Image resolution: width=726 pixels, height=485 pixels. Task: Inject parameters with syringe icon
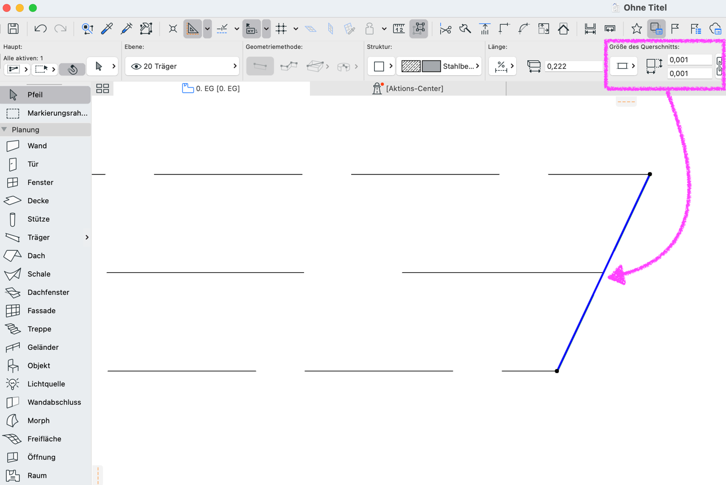pos(126,28)
